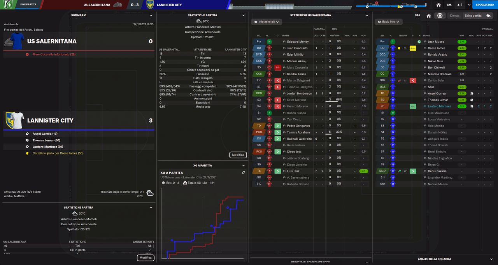
Task: Click Juan Musso's green captain C icon
Action: [x=419, y=42]
